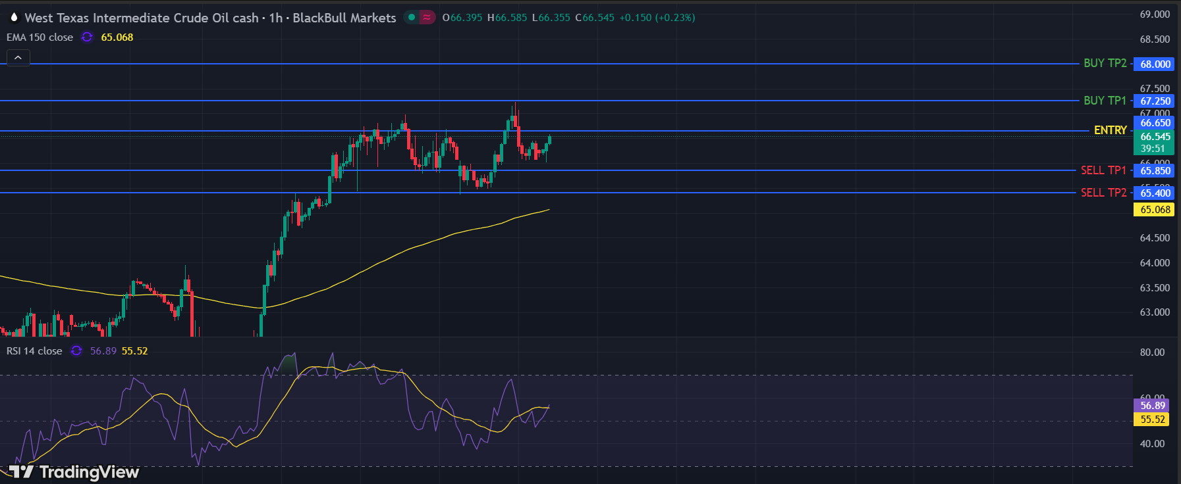The width and height of the screenshot is (1181, 484).
Task: Select the SELL TP1 horizontal line label
Action: click(x=1103, y=170)
